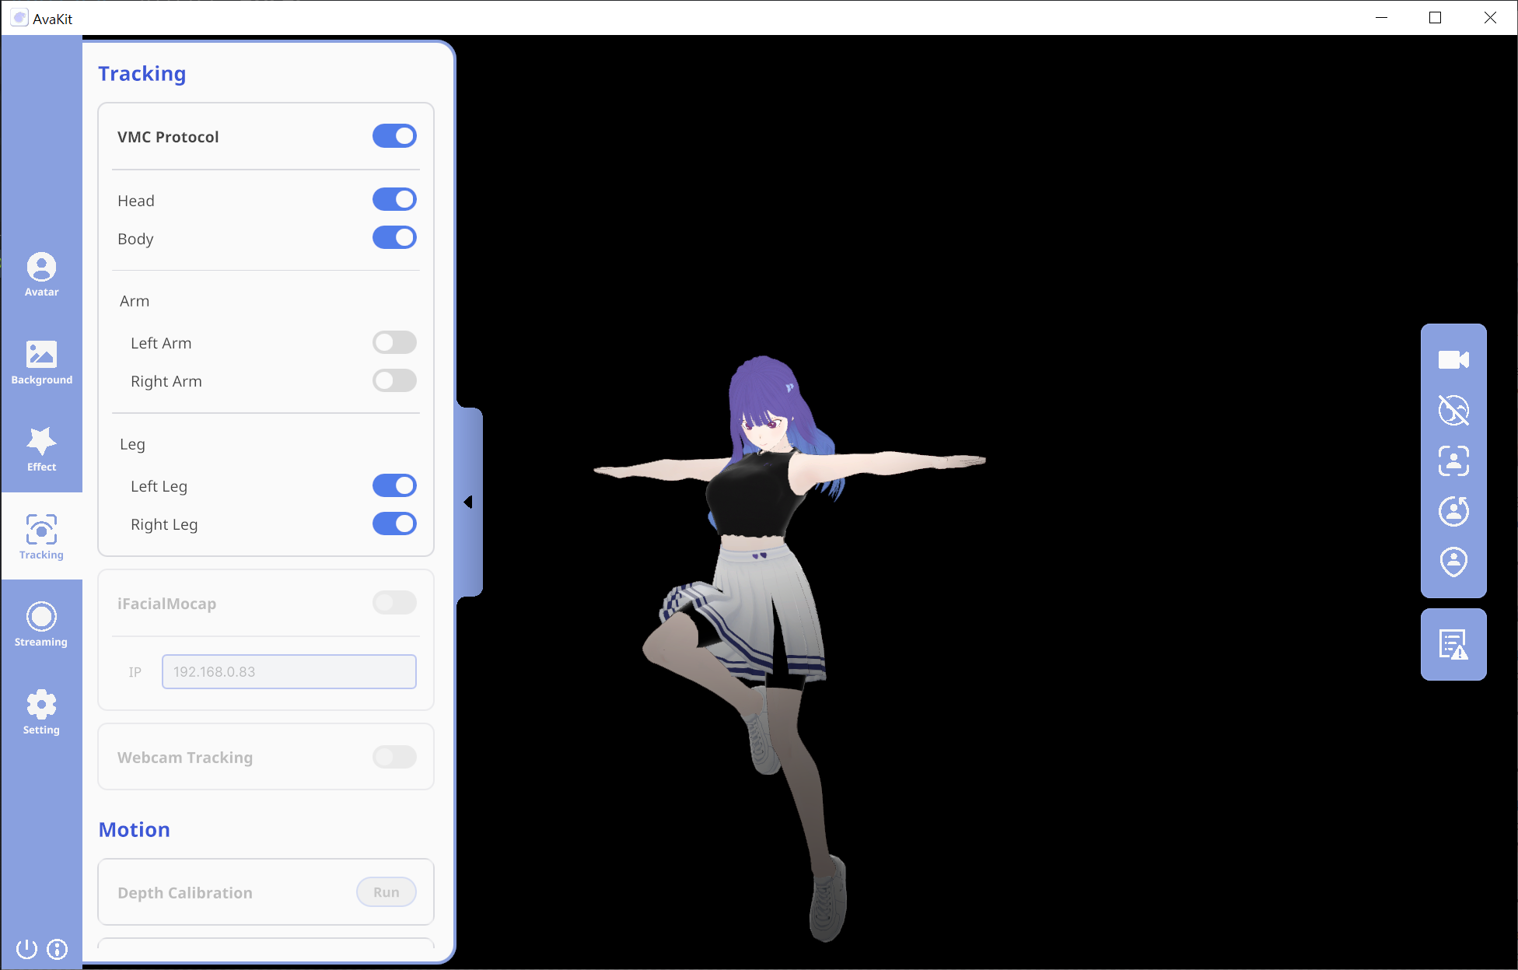
Task: Toggle VMC Protocol switch off
Action: pyautogui.click(x=394, y=136)
